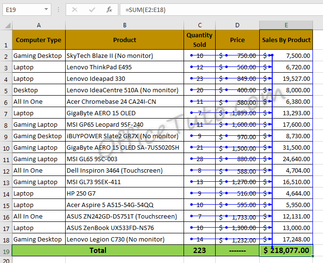Select sales value 5,950.00
The image size is (323, 263).
[x=286, y=205]
